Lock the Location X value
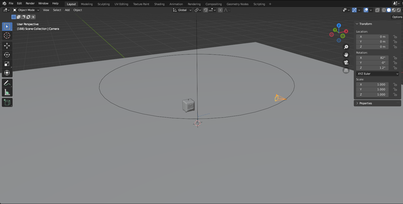The height and width of the screenshot is (204, 403). point(395,37)
